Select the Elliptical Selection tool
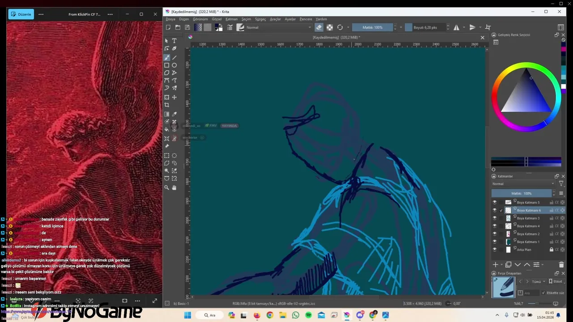 (174, 156)
